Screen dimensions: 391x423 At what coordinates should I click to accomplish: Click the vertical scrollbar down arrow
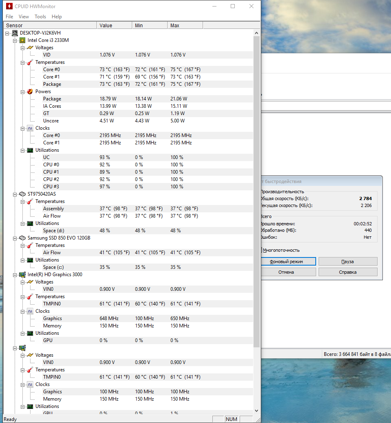point(256,411)
